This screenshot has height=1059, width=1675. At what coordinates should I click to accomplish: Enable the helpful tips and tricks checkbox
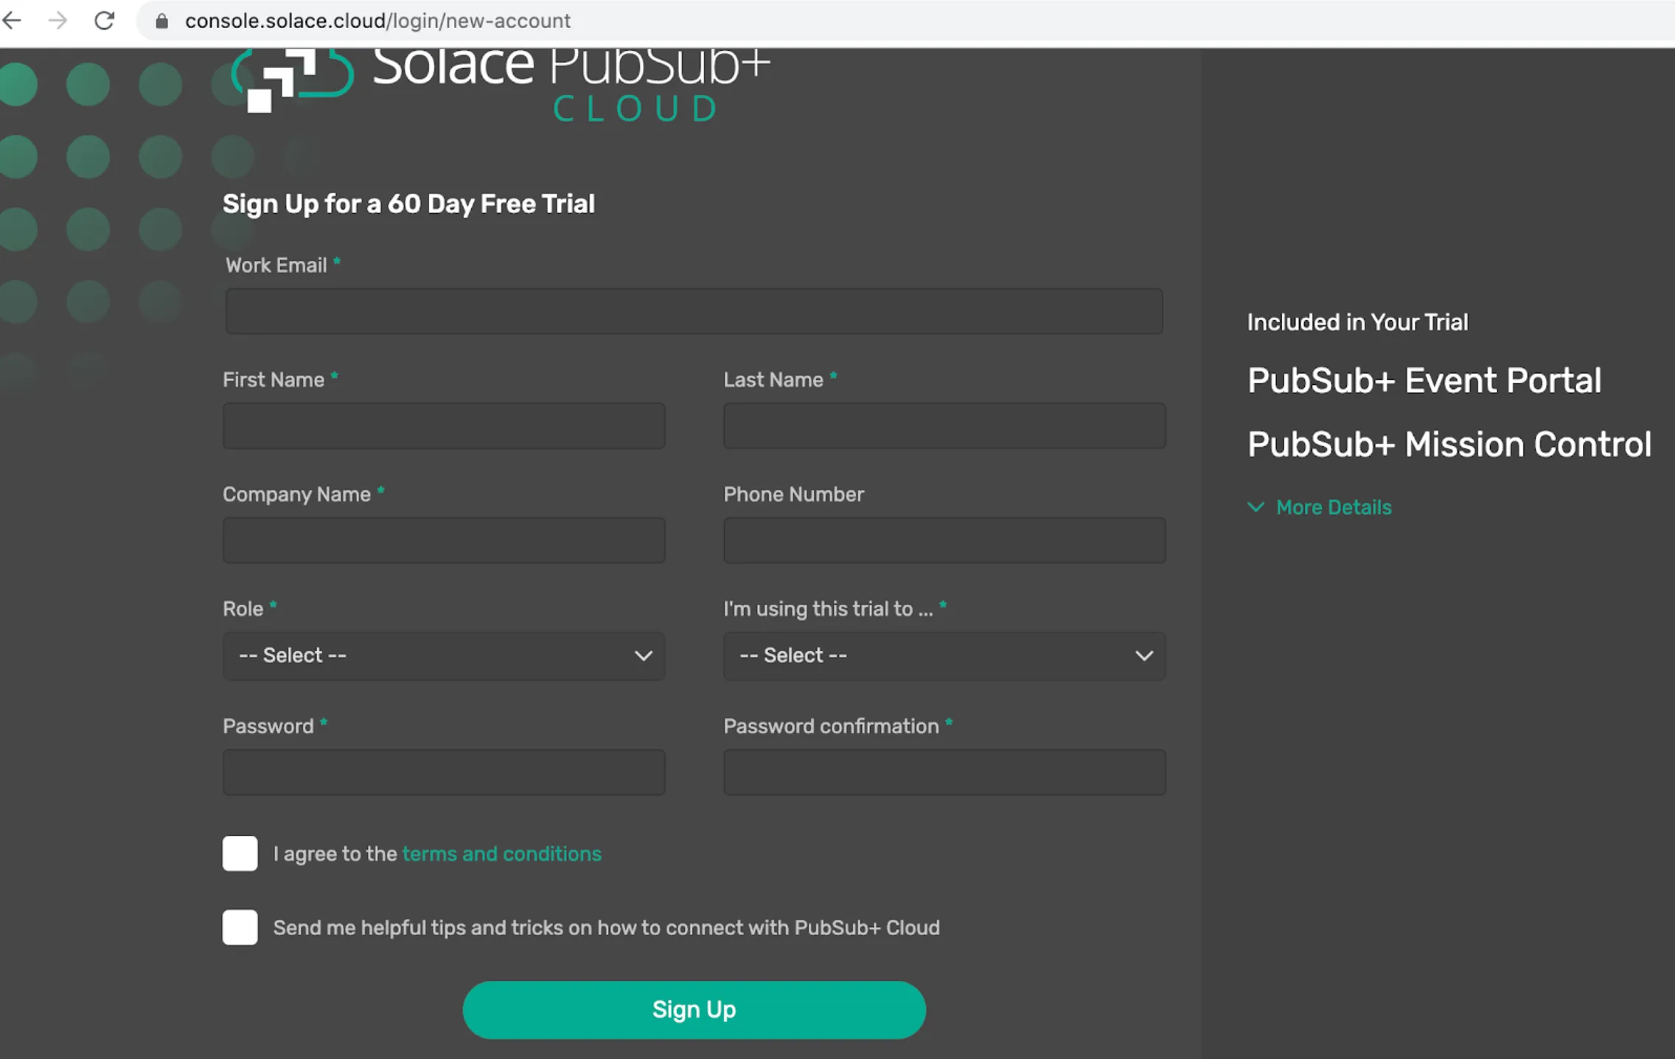tap(240, 927)
